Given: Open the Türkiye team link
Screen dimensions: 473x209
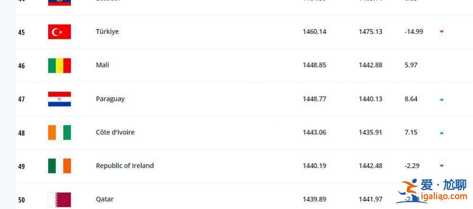Looking at the screenshot, I should [107, 32].
